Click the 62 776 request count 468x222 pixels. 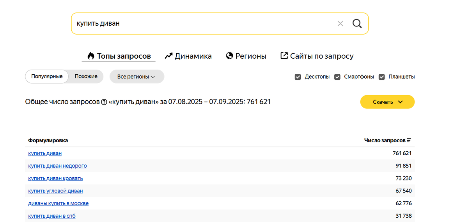pyautogui.click(x=404, y=203)
